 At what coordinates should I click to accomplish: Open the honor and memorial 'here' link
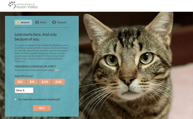(57, 70)
